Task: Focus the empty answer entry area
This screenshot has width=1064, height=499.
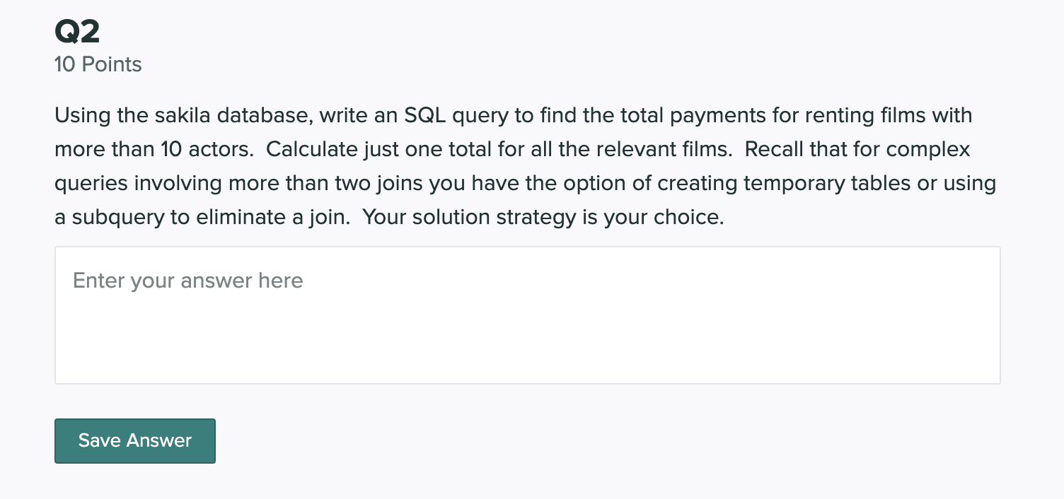Action: [x=527, y=332]
